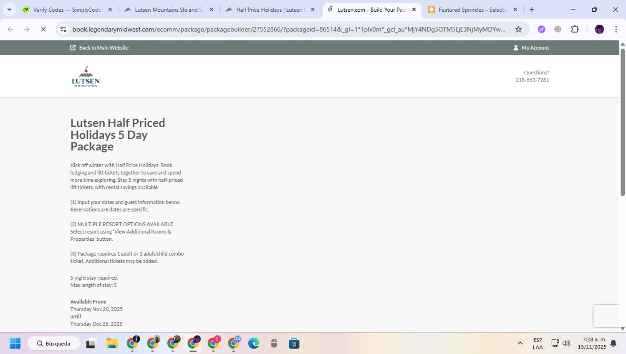Open Microsoft Store from taskbar
This screenshot has width=626, height=354.
tap(294, 344)
